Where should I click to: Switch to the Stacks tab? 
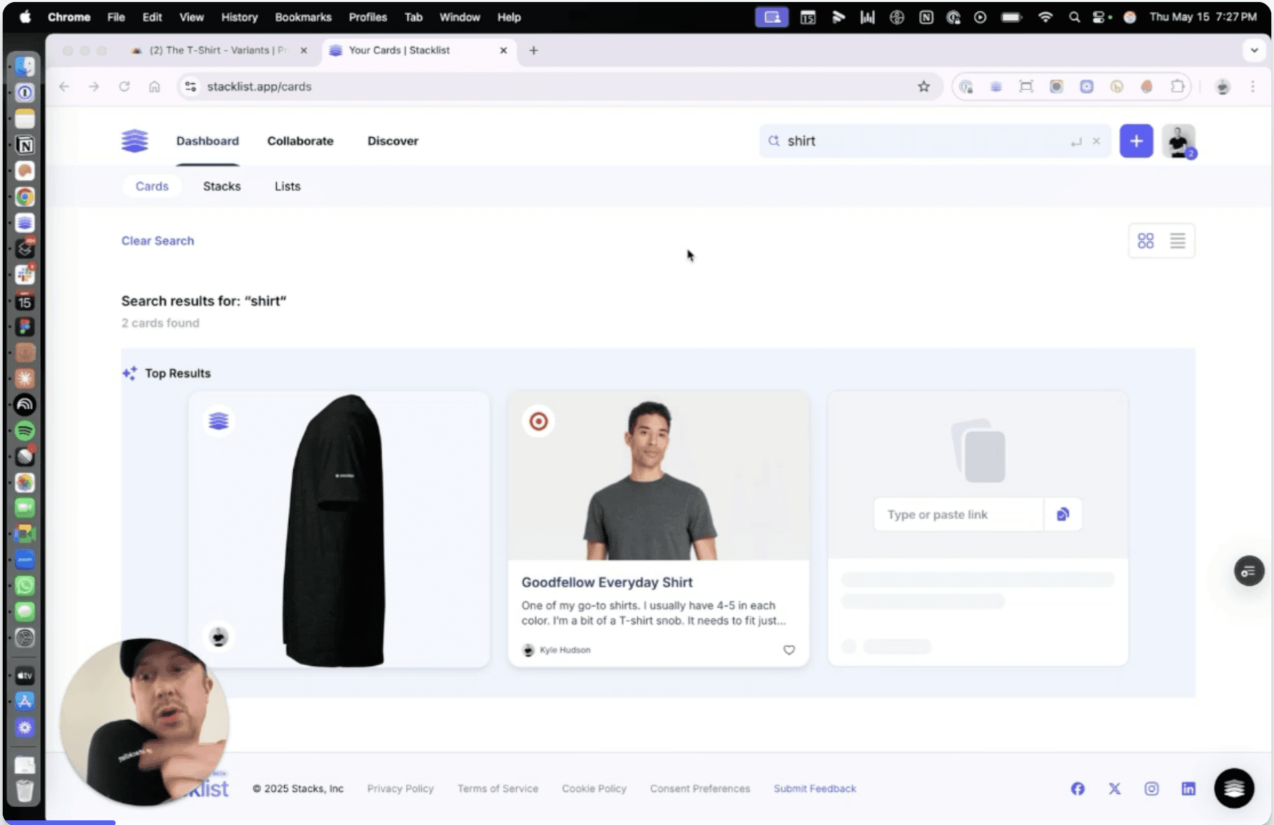click(222, 187)
